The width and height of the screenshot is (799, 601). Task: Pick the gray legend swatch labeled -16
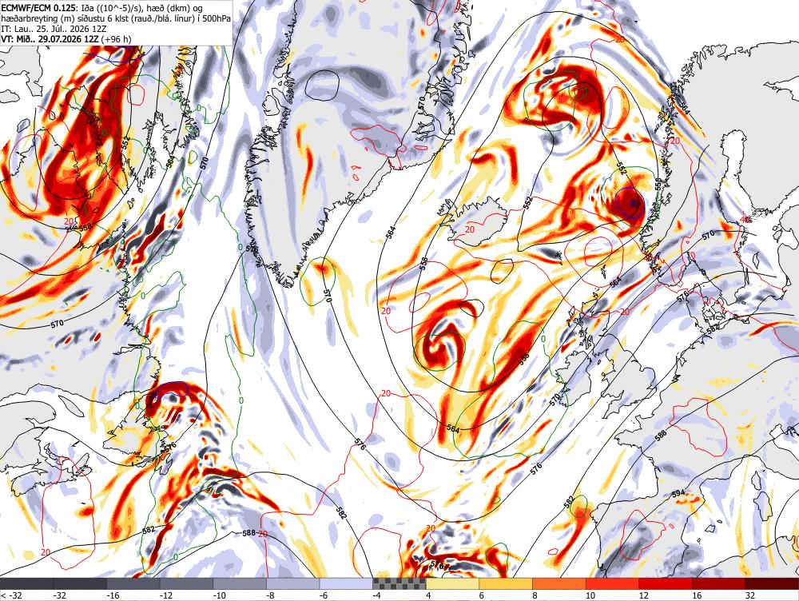(133, 583)
